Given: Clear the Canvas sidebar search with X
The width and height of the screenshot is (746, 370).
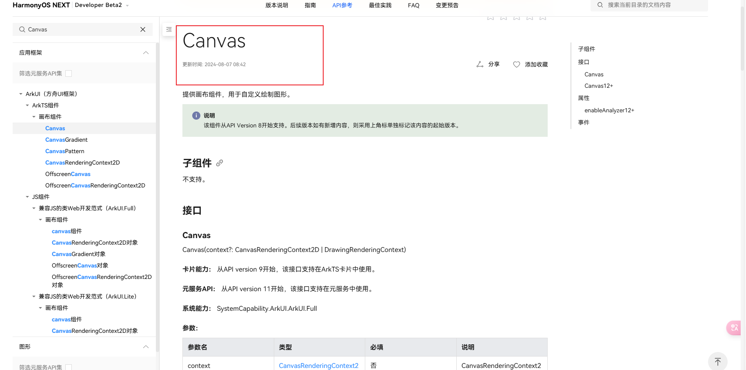Looking at the screenshot, I should pos(143,29).
